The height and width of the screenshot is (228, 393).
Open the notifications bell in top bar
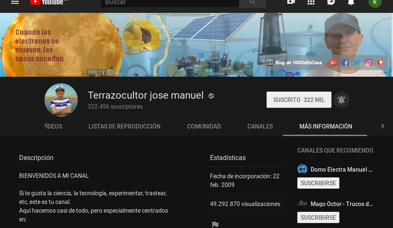click(351, 2)
